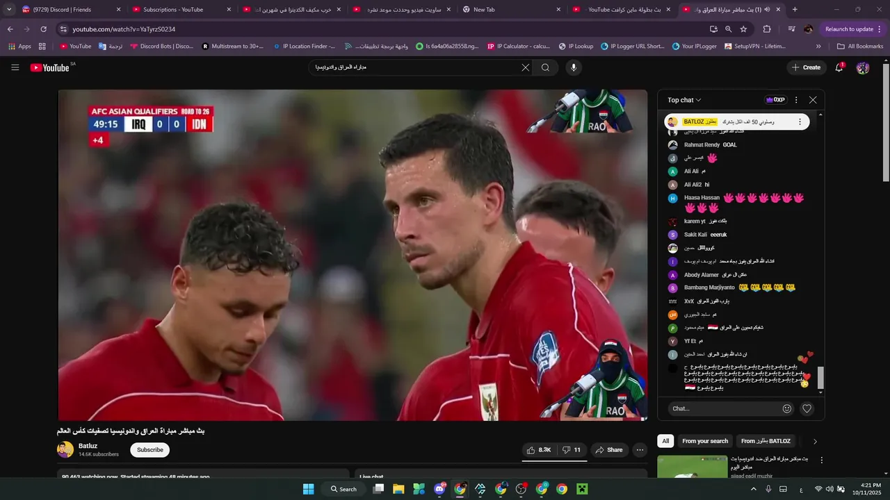This screenshot has width=890, height=500.
Task: Open Minecraft from the taskbar
Action: 582,489
